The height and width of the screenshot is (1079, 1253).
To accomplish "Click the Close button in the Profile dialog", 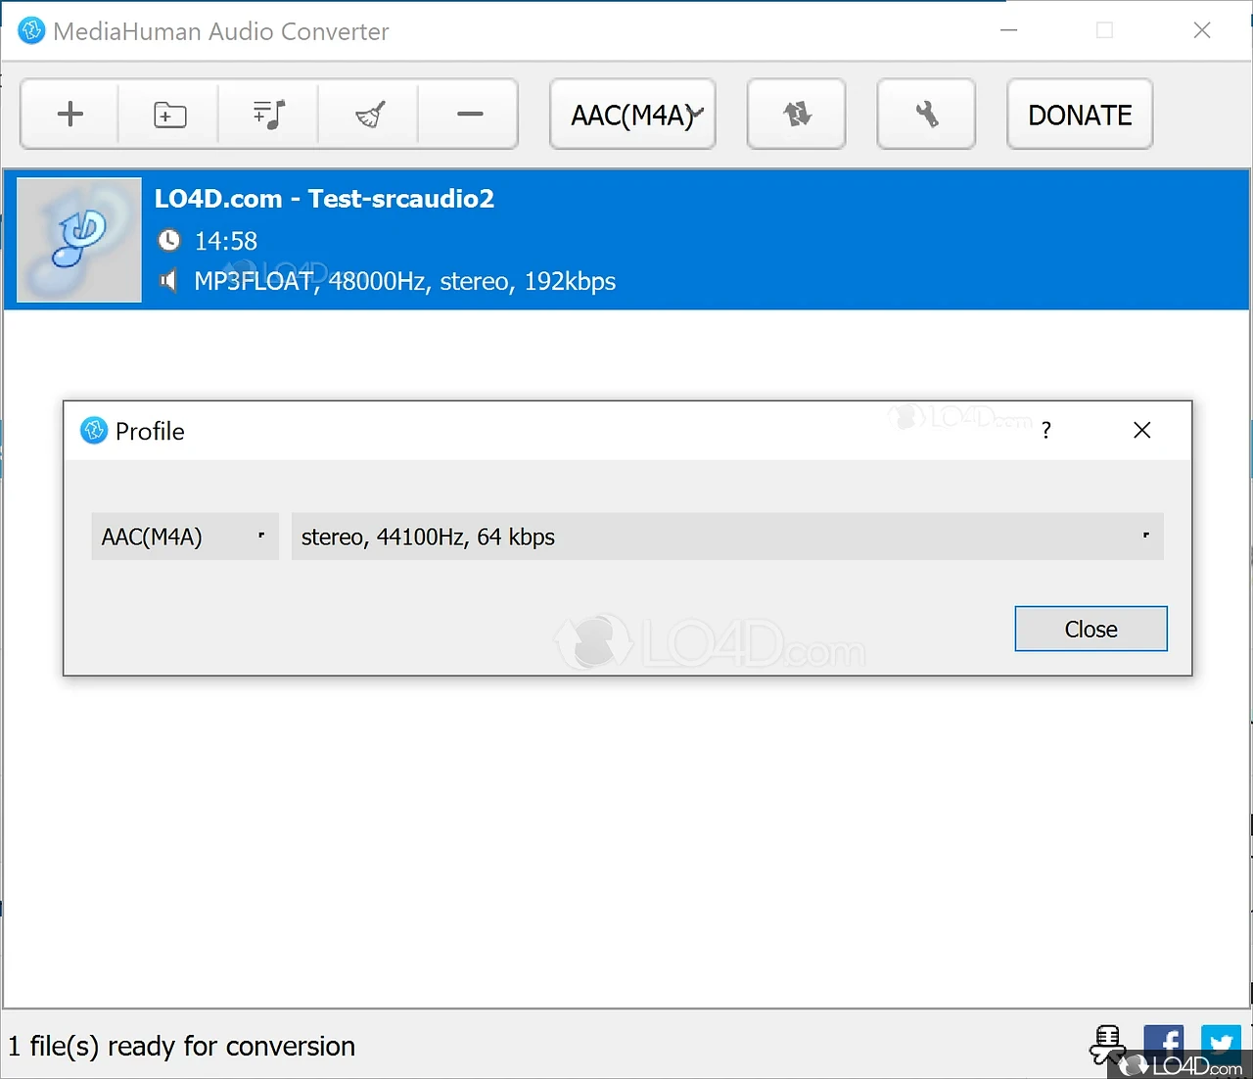I will point(1091,629).
